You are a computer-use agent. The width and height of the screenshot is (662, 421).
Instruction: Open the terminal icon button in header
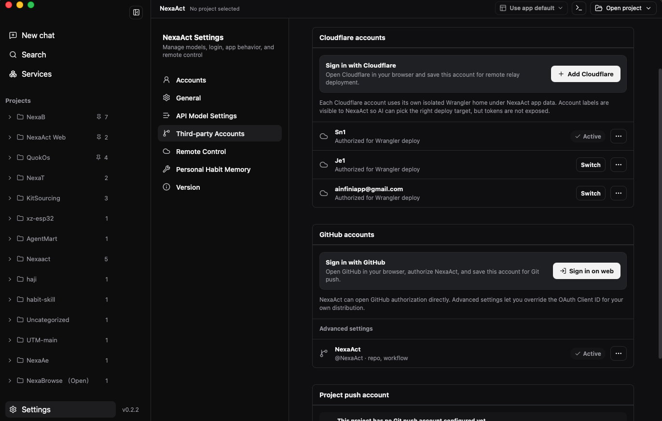tap(579, 8)
